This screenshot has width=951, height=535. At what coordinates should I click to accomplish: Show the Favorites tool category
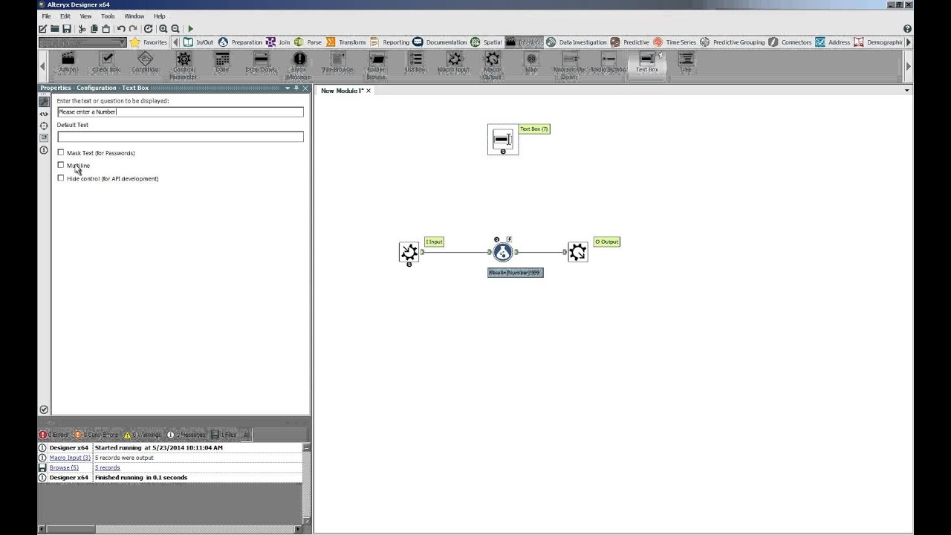(149, 42)
